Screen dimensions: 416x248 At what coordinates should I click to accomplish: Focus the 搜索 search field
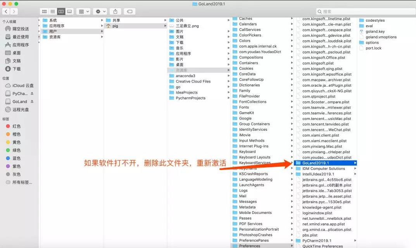point(366,11)
